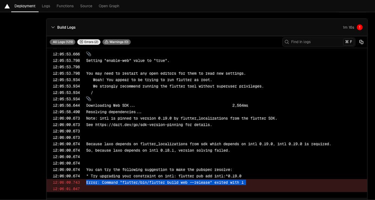This screenshot has width=375, height=200.
Task: Click the 2,564ms download time value
Action: click(x=240, y=105)
